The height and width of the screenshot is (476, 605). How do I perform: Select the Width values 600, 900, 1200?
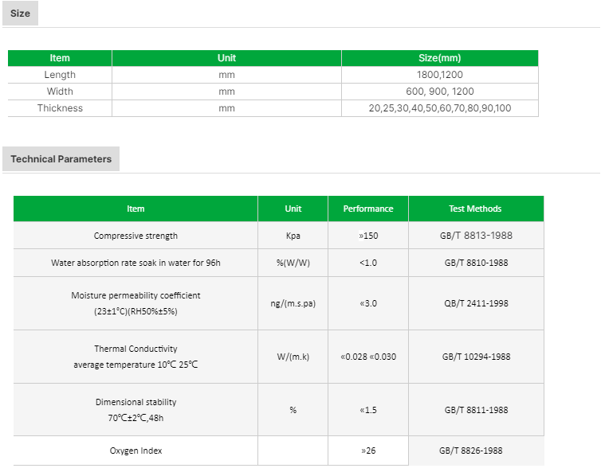(439, 92)
